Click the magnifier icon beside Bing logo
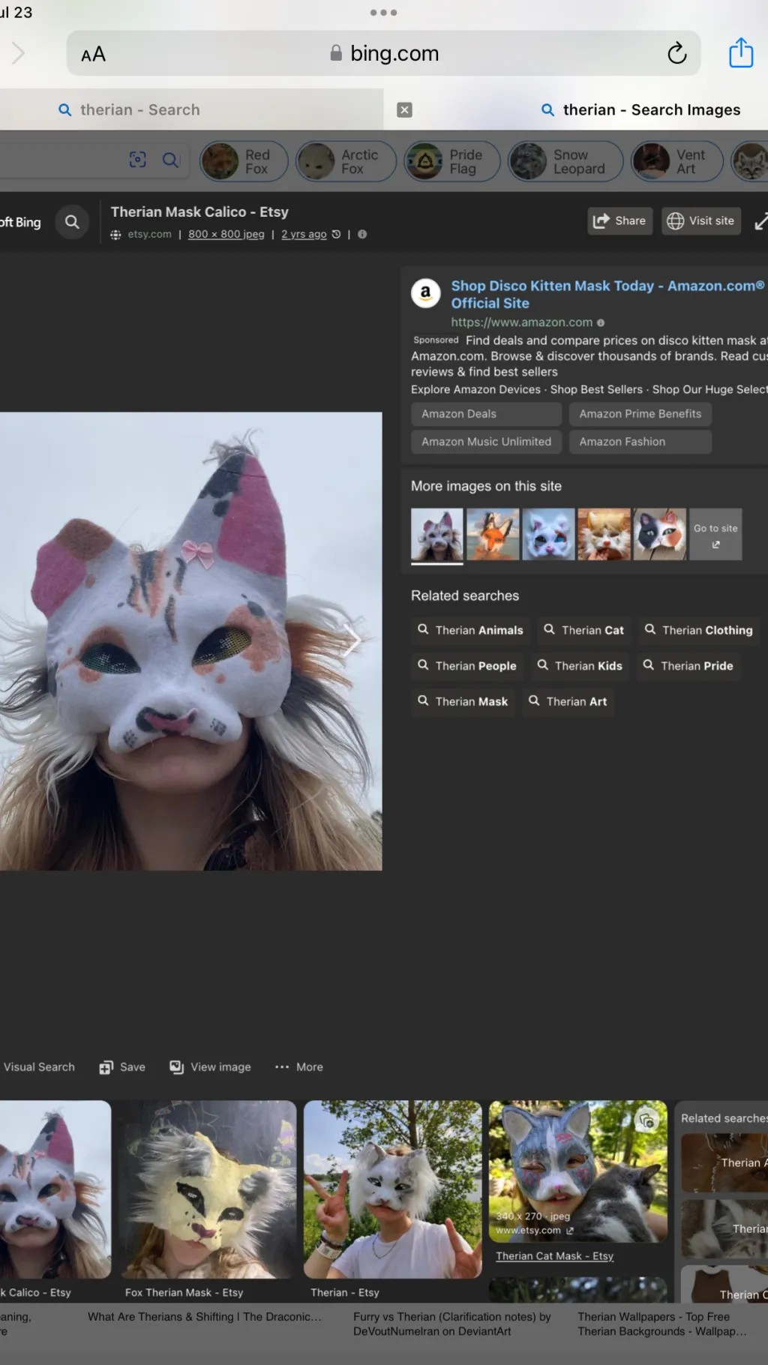This screenshot has height=1365, width=768. click(x=72, y=222)
